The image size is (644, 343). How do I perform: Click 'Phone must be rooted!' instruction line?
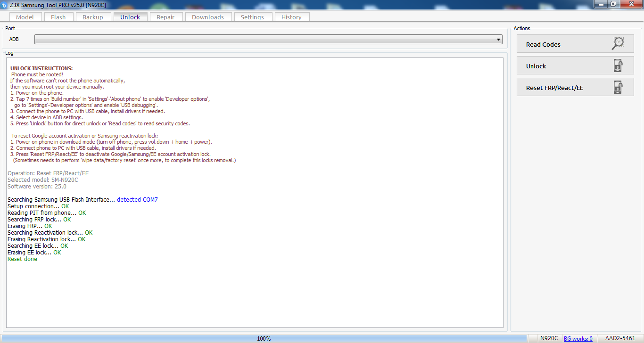[37, 74]
